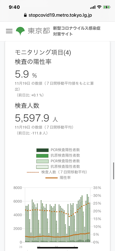Toggle PCR検査陽性者数 legend series
The width and height of the screenshot is (115, 251).
tap(58, 150)
